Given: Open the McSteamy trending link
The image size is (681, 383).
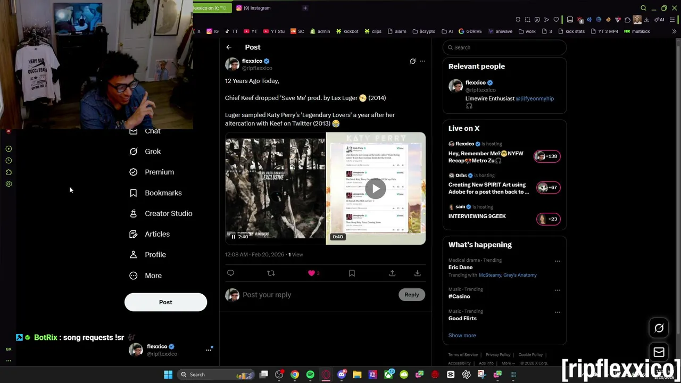Looking at the screenshot, I should 491,276.
